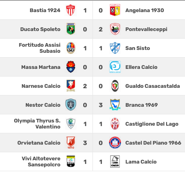Screen dimensions: 185x174
Task: Open the Massa Martana team name
Action: [x=41, y=67]
